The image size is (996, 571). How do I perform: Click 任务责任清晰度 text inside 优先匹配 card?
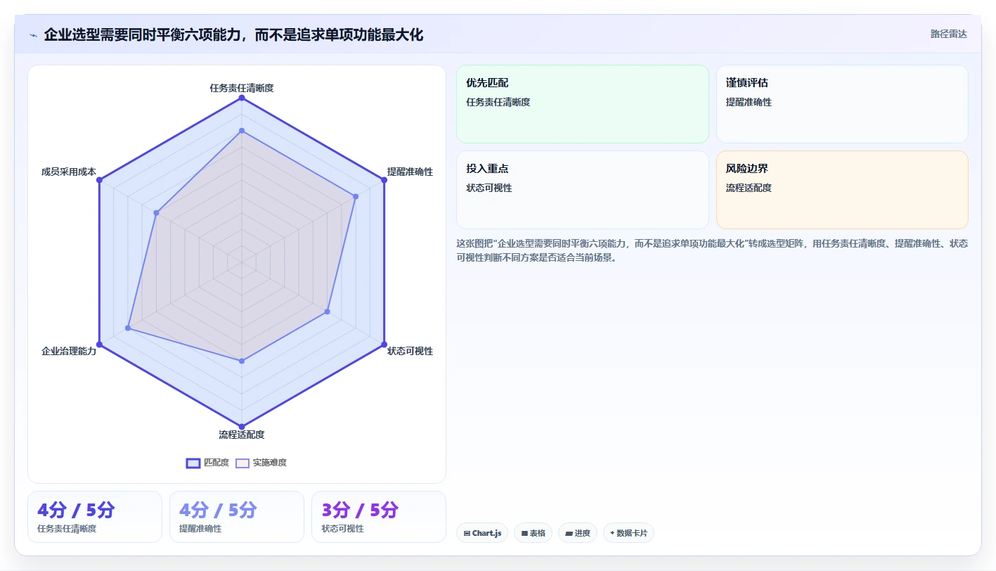[x=498, y=102]
